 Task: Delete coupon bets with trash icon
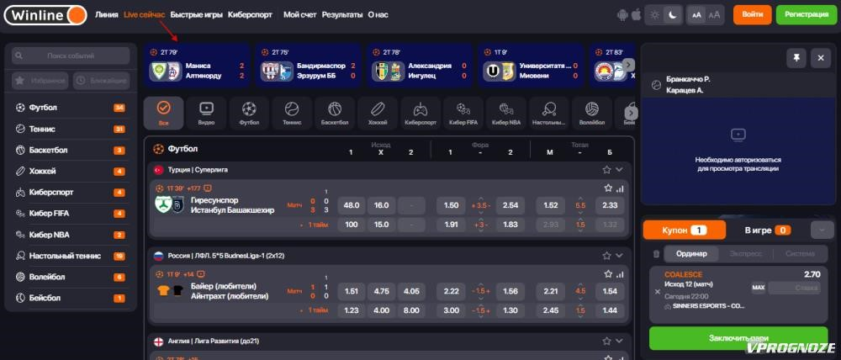click(x=656, y=254)
